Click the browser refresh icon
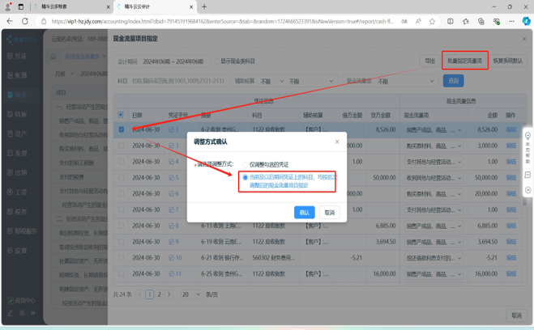 [24, 22]
